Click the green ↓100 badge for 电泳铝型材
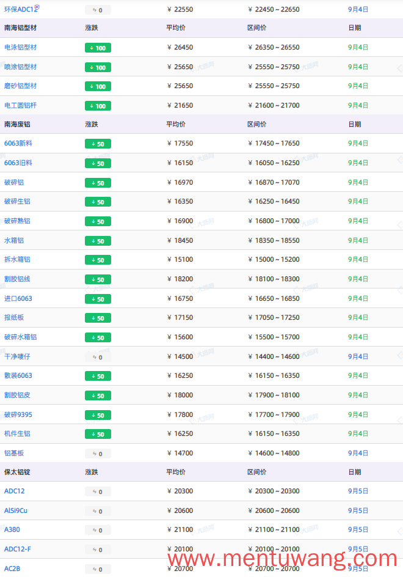 [x=98, y=48]
